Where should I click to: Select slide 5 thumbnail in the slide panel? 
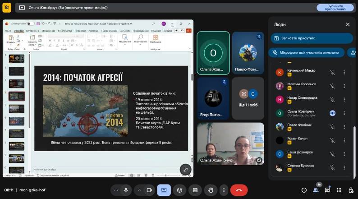(x=16, y=109)
